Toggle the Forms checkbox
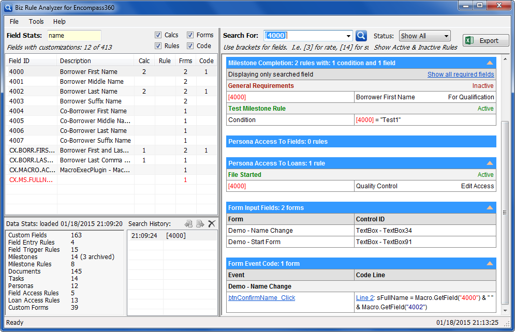This screenshot has height=332, width=515. click(x=190, y=35)
